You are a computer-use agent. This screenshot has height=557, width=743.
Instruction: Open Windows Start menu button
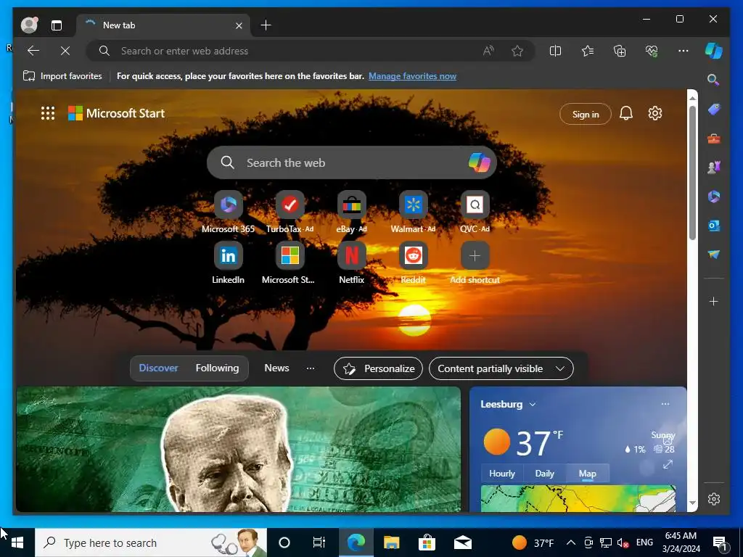17,542
